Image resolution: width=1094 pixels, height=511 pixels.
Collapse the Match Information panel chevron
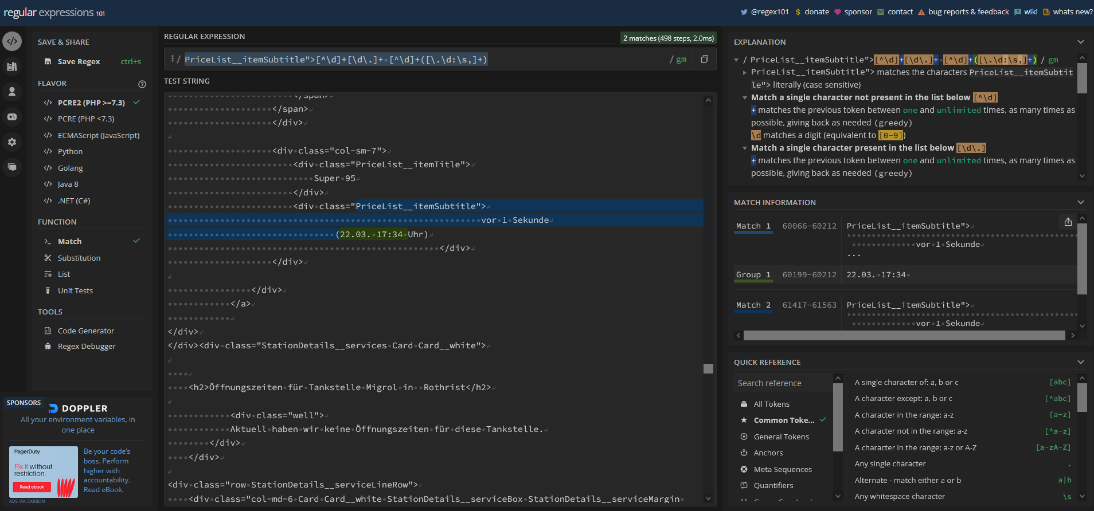[1081, 202]
